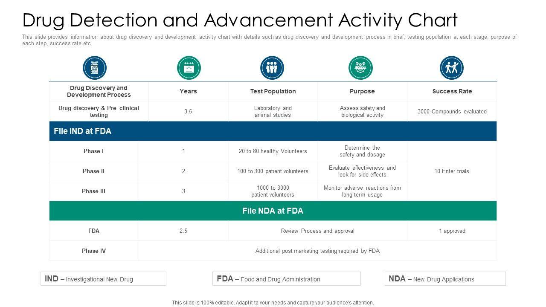Click the green 'File NDA at FDA' banner
The width and height of the screenshot is (546, 307).
(x=273, y=211)
